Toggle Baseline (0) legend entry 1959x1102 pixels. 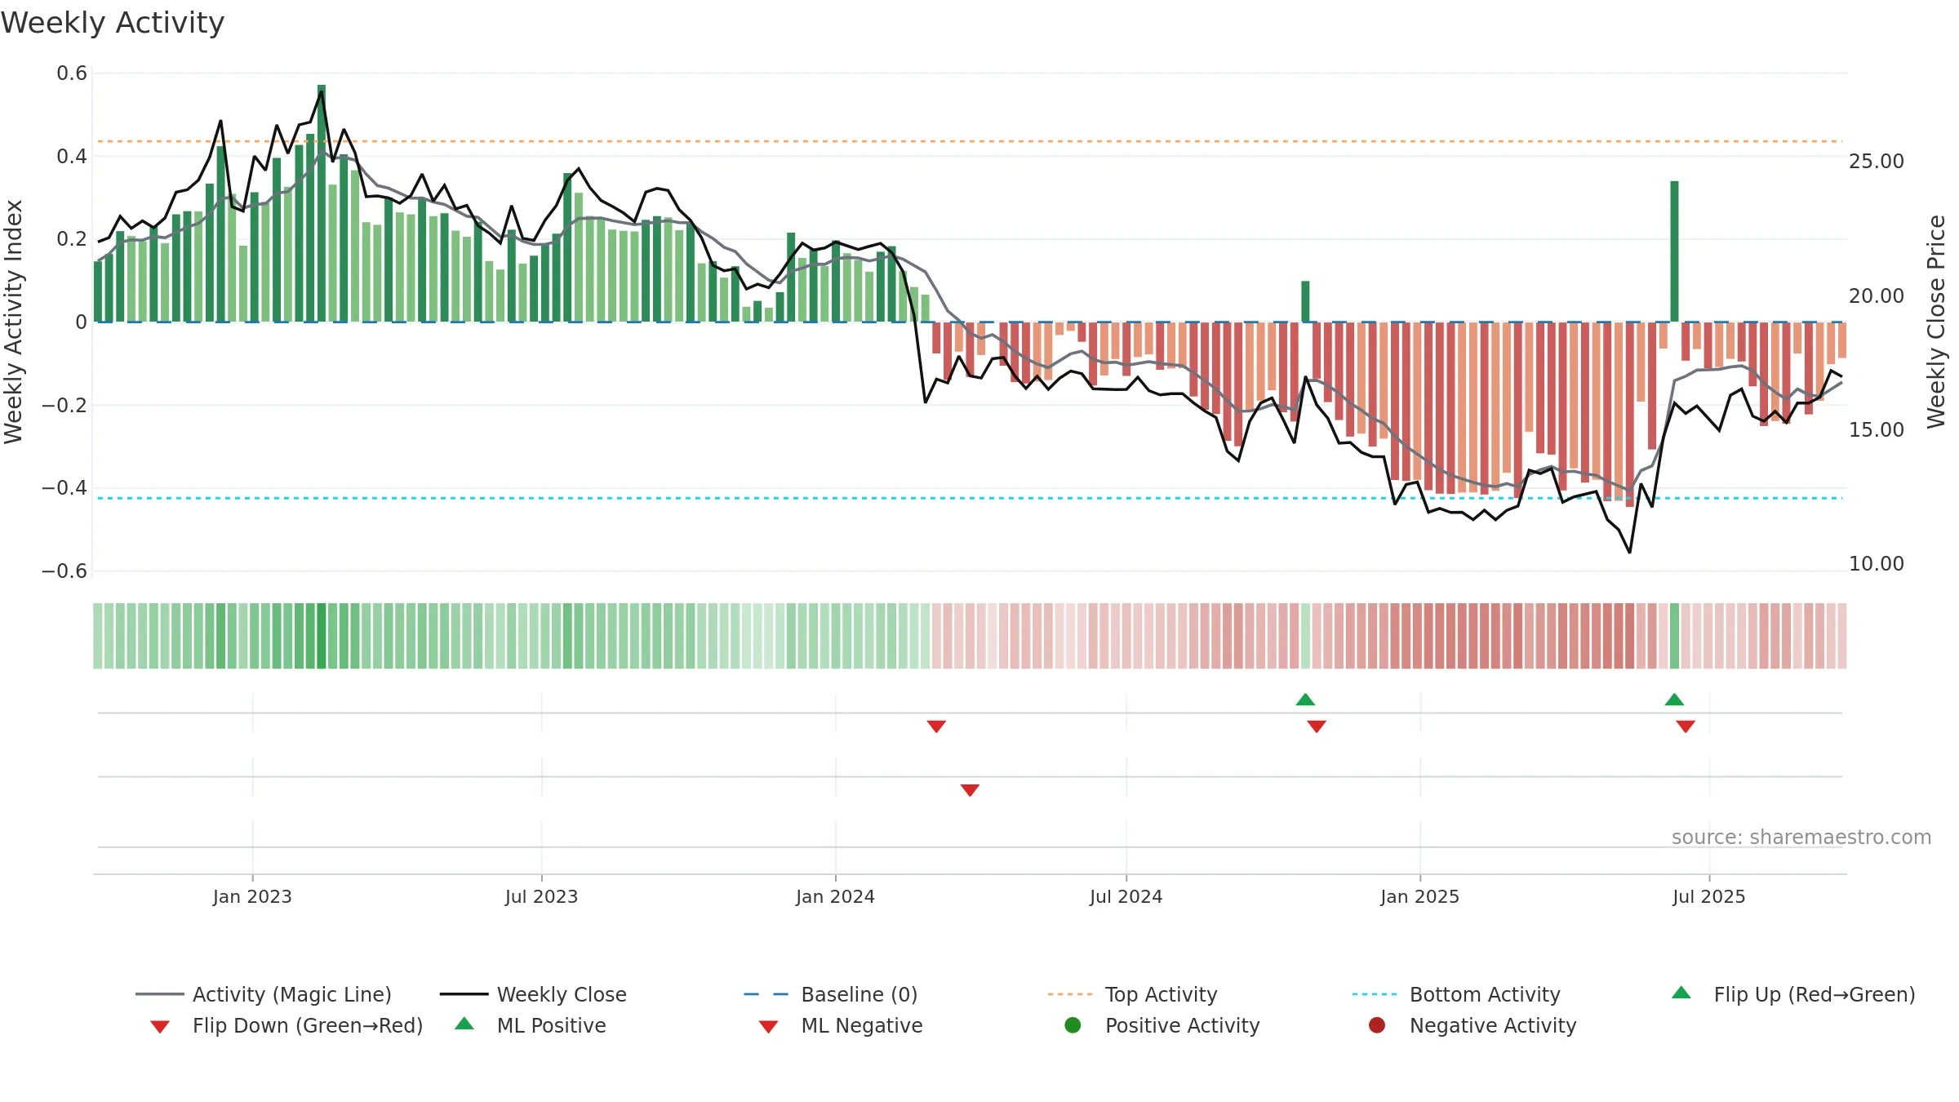[831, 994]
